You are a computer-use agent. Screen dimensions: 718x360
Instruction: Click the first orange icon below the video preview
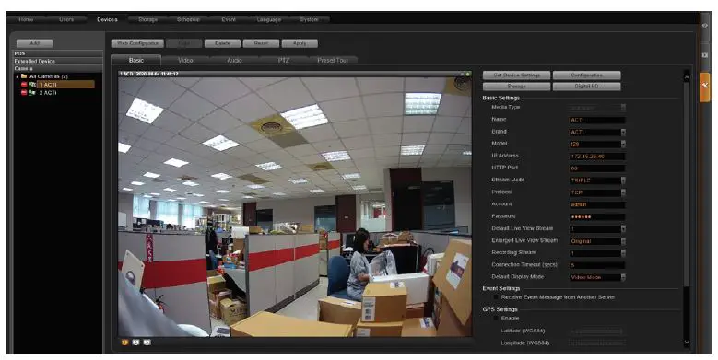[124, 343]
